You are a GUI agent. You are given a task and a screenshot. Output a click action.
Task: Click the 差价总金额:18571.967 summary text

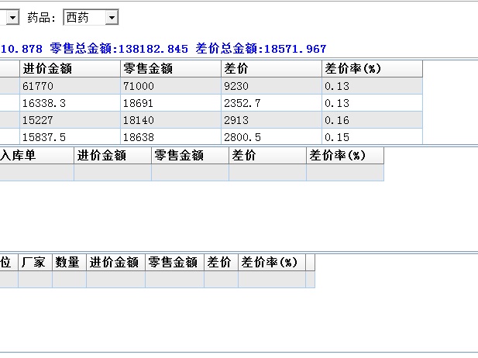coord(261,49)
